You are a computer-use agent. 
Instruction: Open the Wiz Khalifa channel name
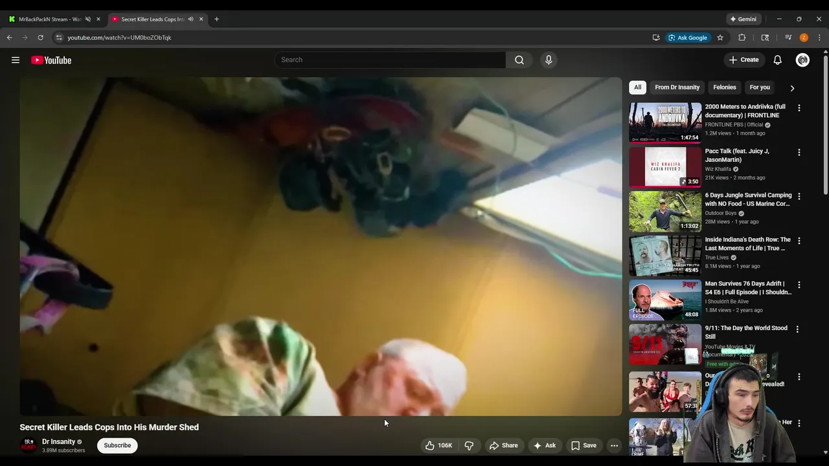tap(718, 169)
